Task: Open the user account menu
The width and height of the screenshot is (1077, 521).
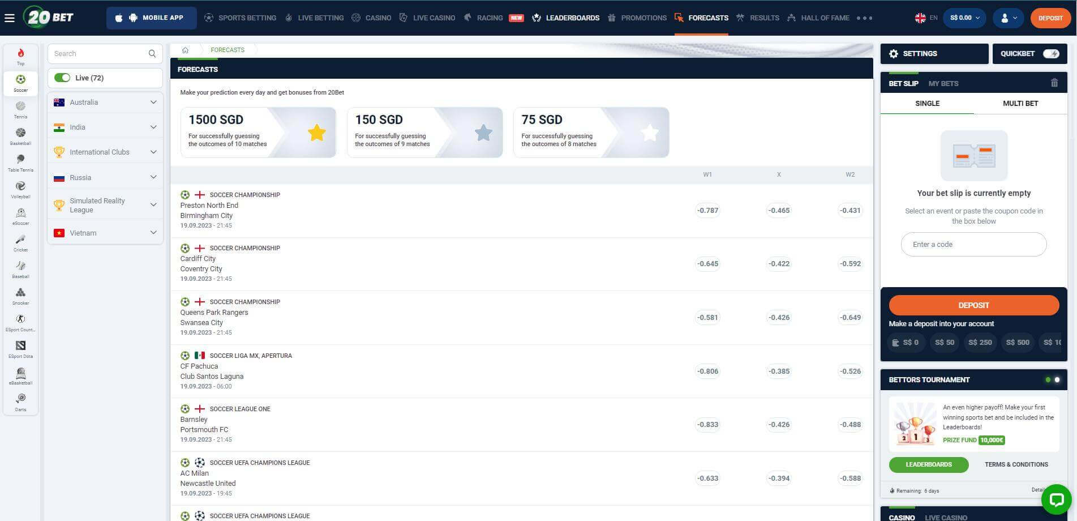Action: pyautogui.click(x=1009, y=18)
